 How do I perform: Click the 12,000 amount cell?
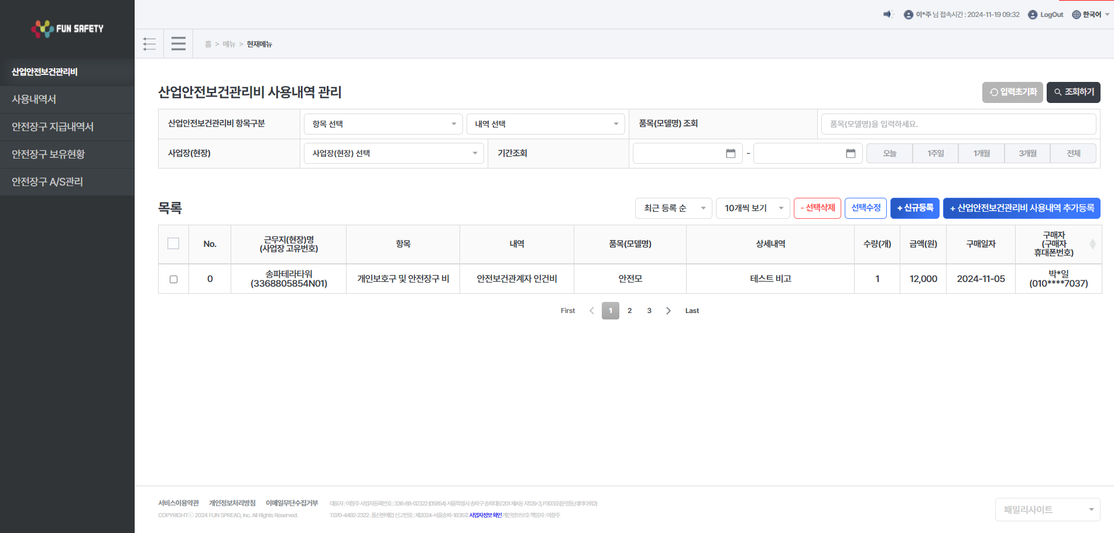(x=923, y=279)
